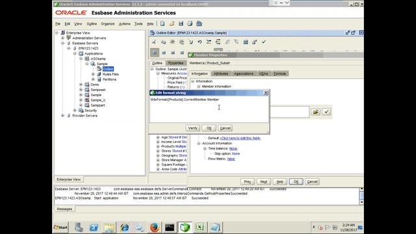Collapse the Essbase Servers node
The image size is (416, 234).
62,43
